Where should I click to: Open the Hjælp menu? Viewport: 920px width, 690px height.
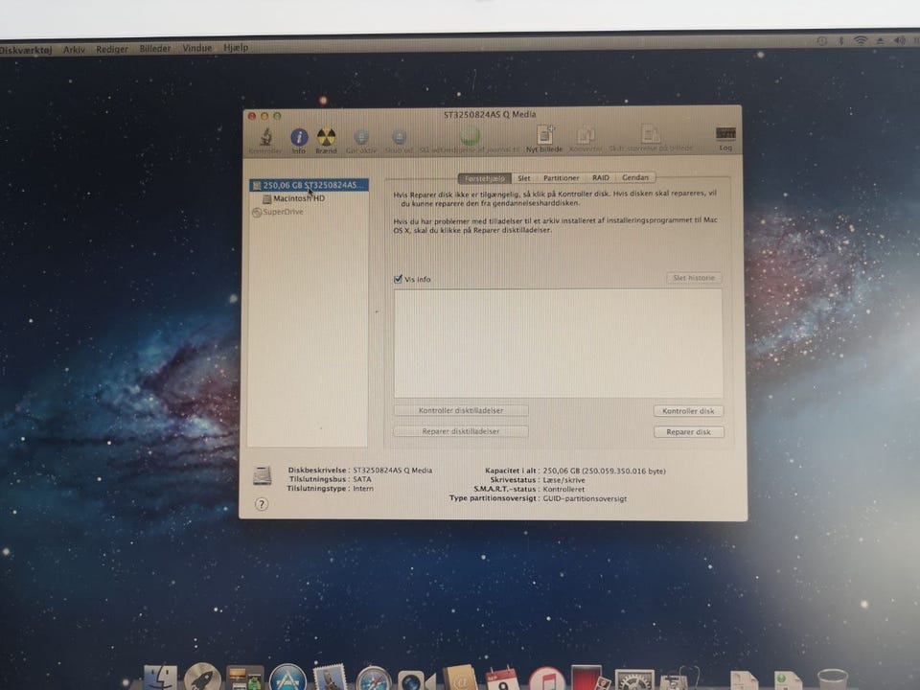point(236,48)
